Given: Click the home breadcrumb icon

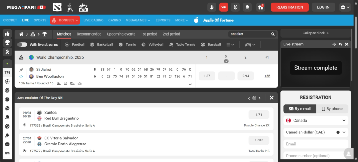Looking at the screenshot, I should pos(21,34).
